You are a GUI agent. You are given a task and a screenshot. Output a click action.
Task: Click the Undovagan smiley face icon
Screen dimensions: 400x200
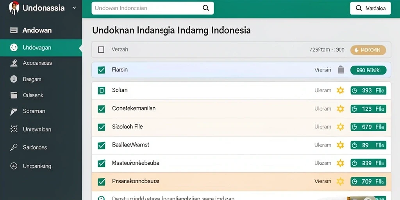click(14, 47)
